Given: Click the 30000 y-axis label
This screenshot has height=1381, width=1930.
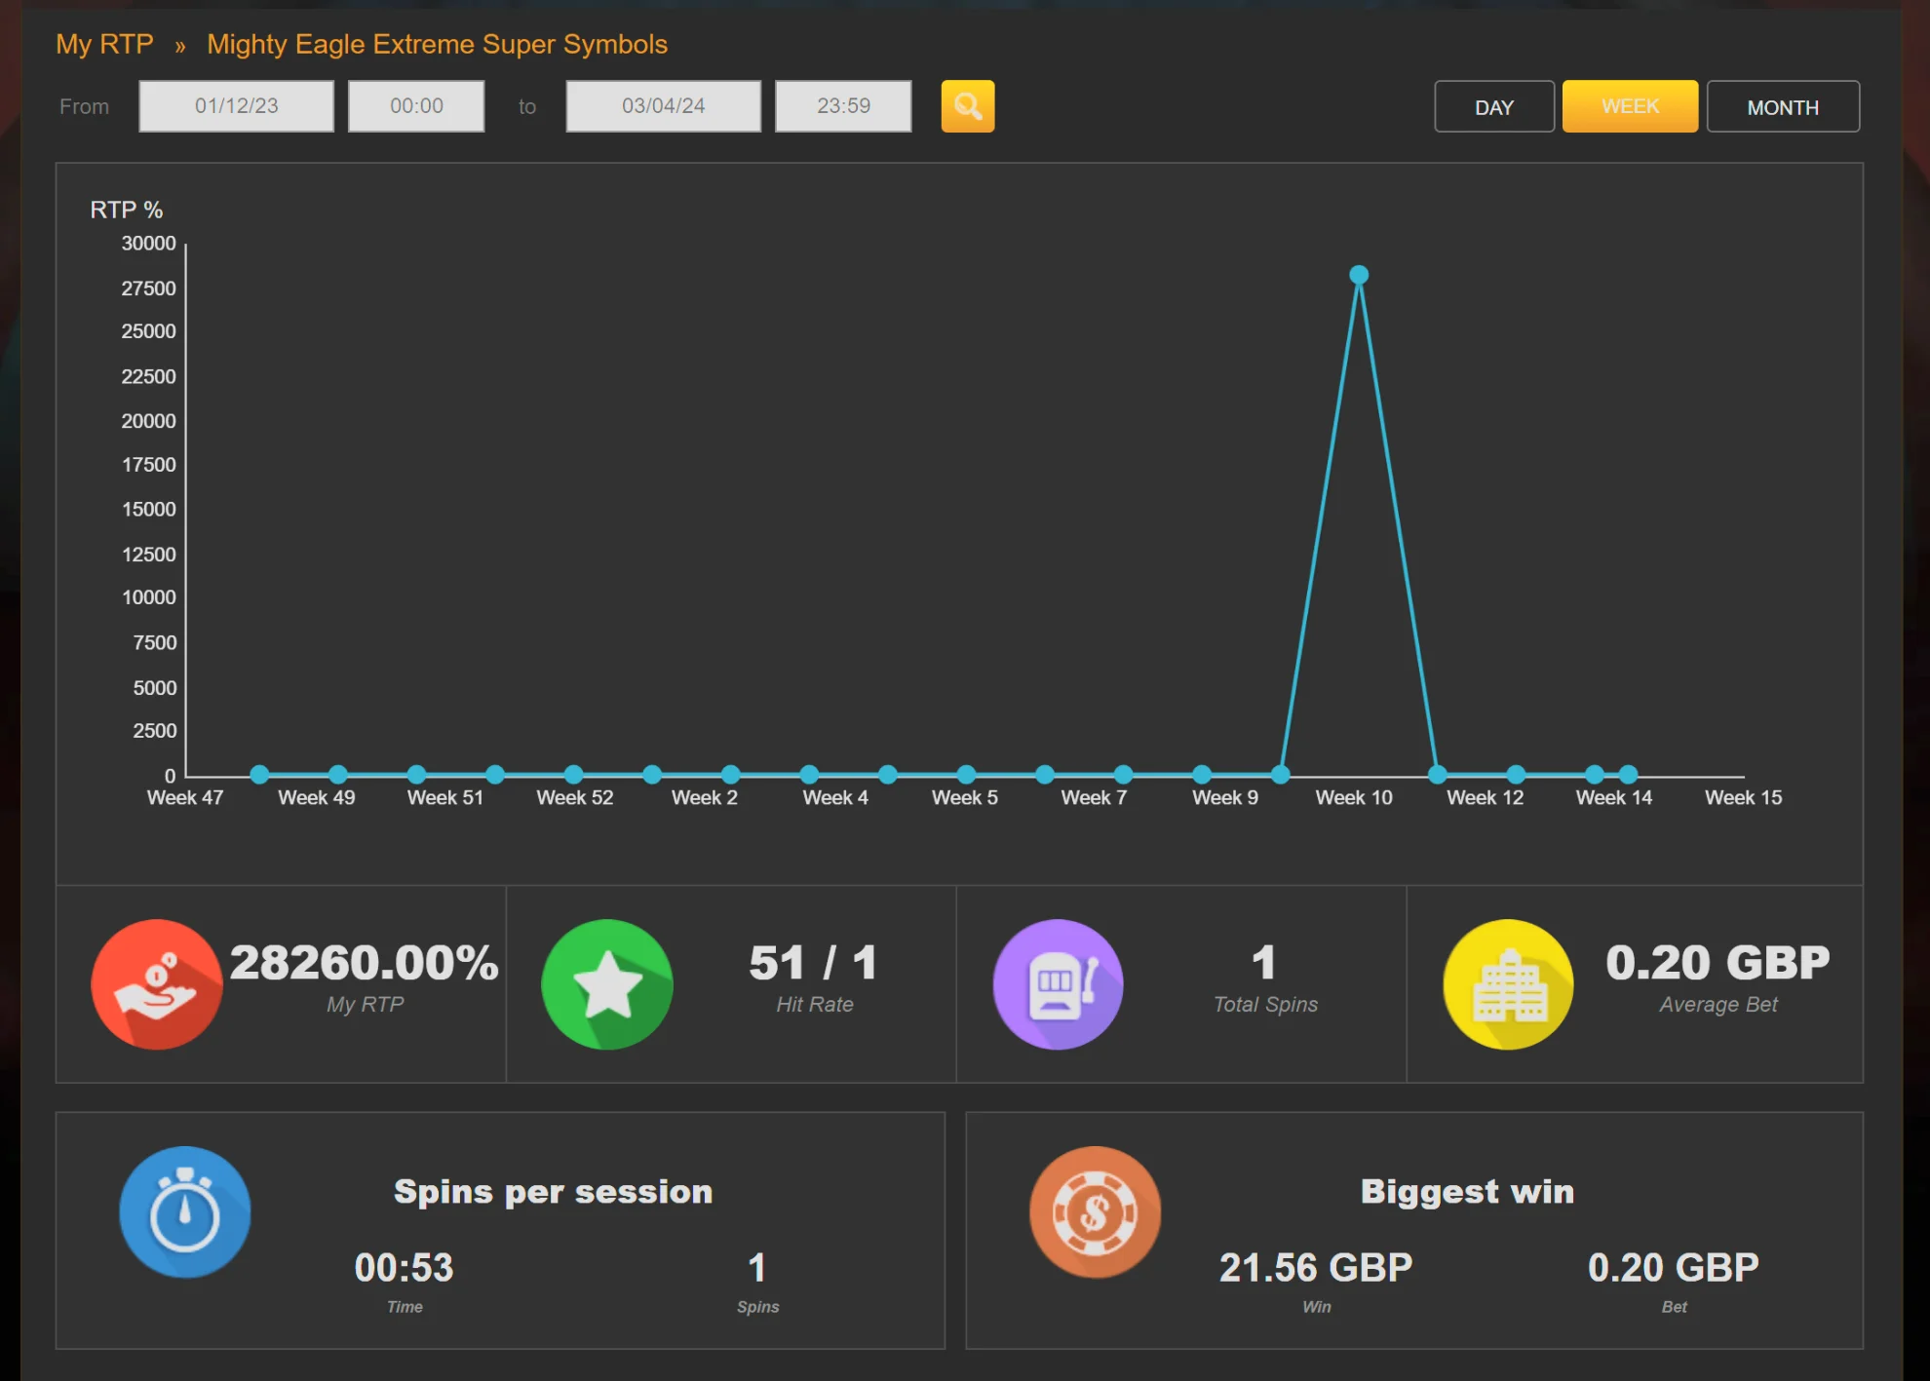Looking at the screenshot, I should [x=148, y=244].
